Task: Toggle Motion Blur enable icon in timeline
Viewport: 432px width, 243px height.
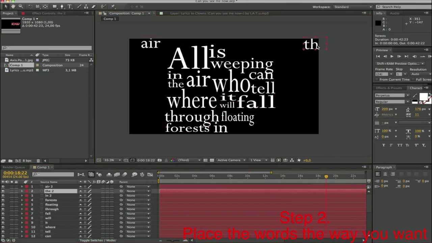Action: 125,174
